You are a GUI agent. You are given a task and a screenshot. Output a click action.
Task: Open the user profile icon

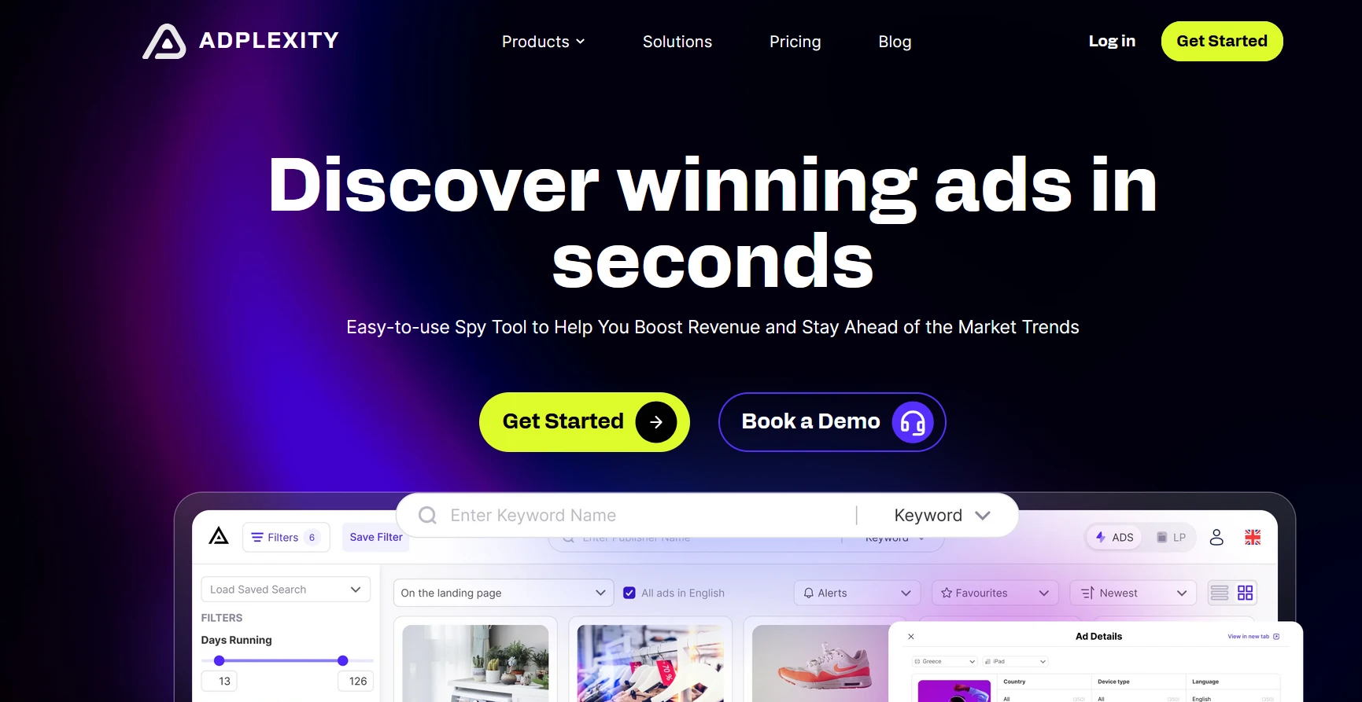point(1216,537)
